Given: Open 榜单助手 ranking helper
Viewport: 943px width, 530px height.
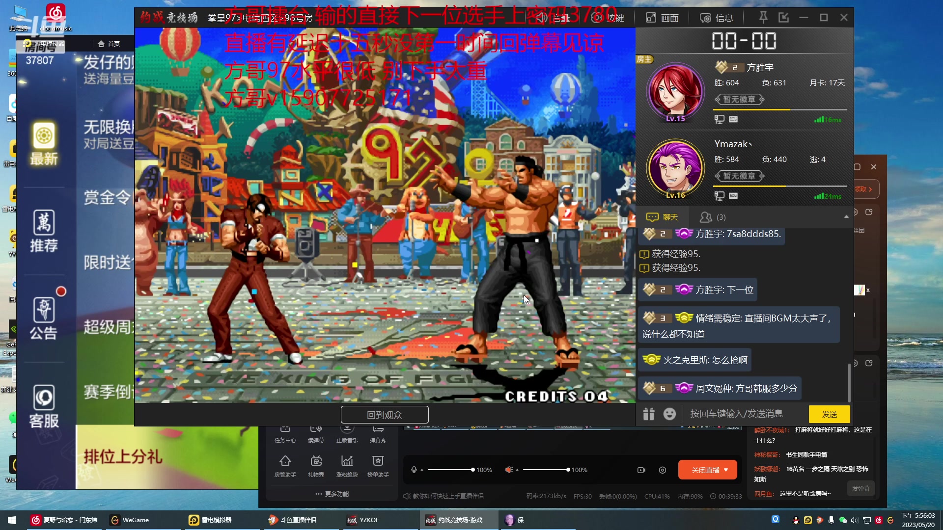Looking at the screenshot, I should click(378, 466).
